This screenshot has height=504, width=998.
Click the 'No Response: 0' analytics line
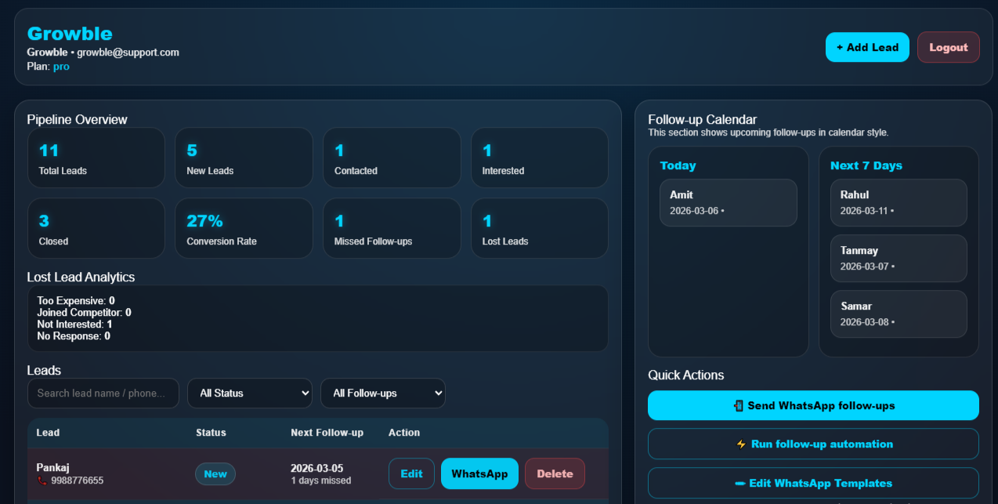click(74, 335)
